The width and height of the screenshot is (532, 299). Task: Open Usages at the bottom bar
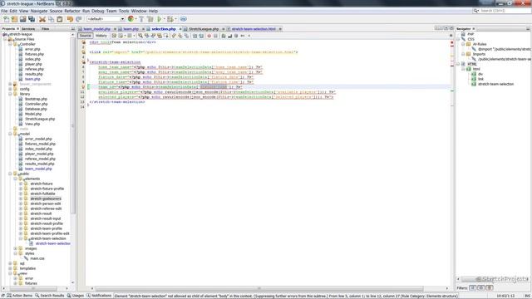76,296
